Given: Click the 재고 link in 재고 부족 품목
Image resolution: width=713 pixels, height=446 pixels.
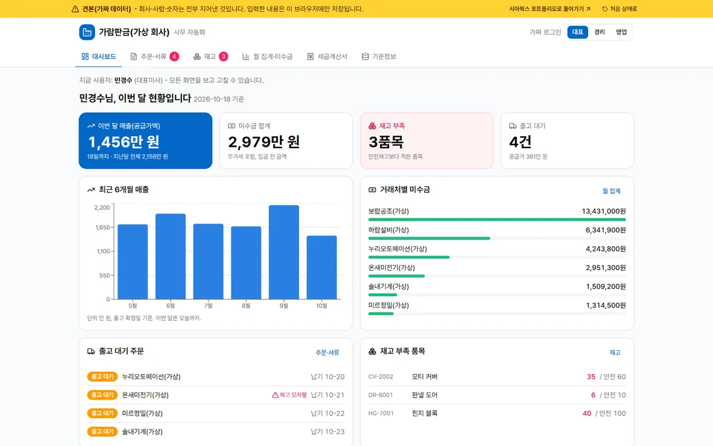Looking at the screenshot, I should coord(615,353).
